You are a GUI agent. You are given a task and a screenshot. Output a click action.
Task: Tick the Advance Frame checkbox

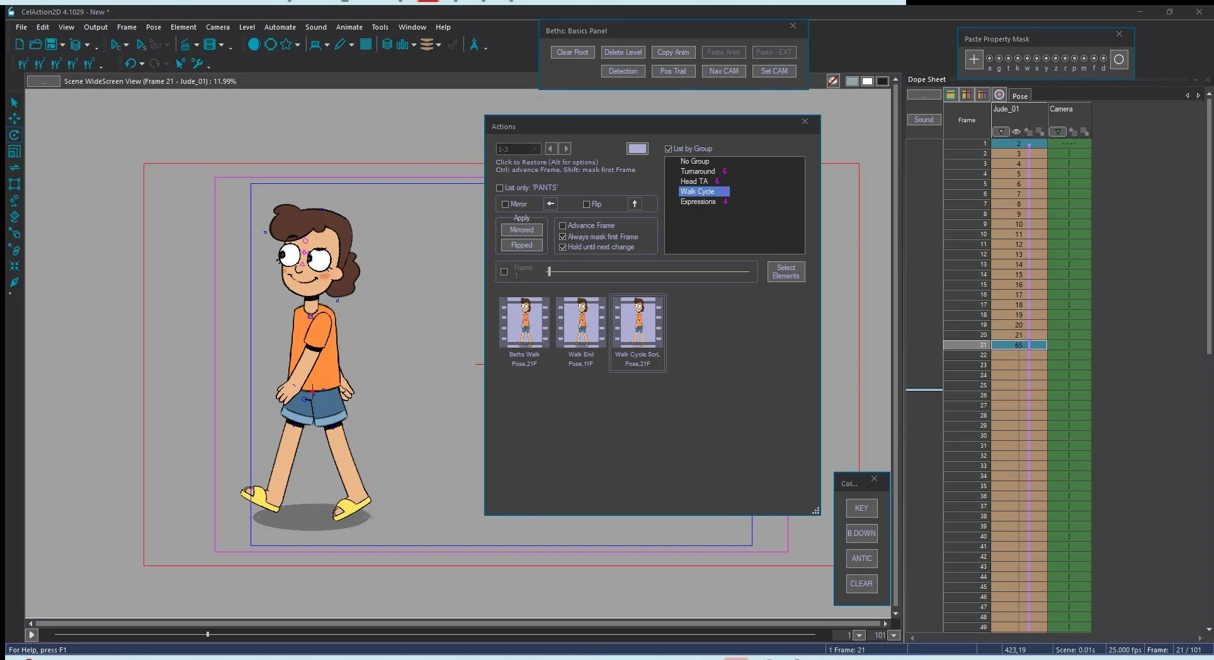click(563, 225)
